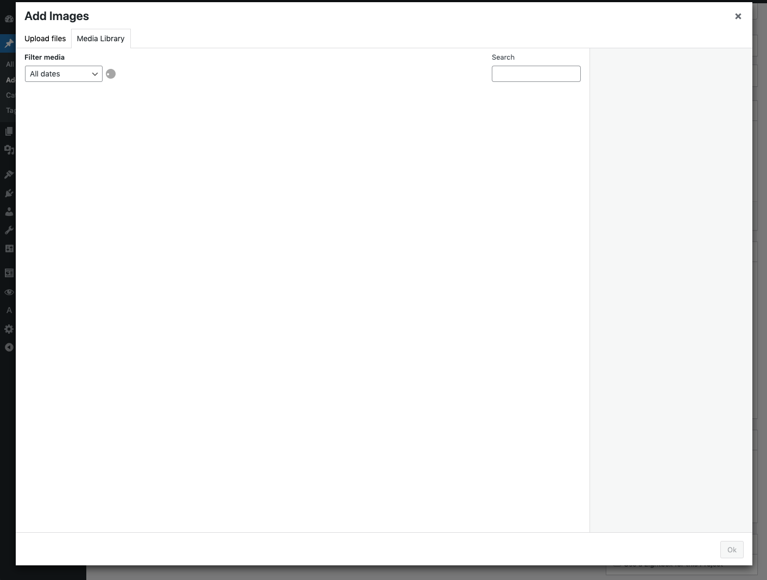
Task: Select the Media Library tab
Action: [x=100, y=39]
